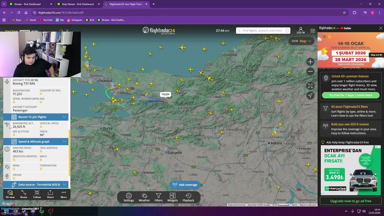This screenshot has height=216, width=384.
Task: Open Chrome media control icon
Action: click(x=365, y=13)
